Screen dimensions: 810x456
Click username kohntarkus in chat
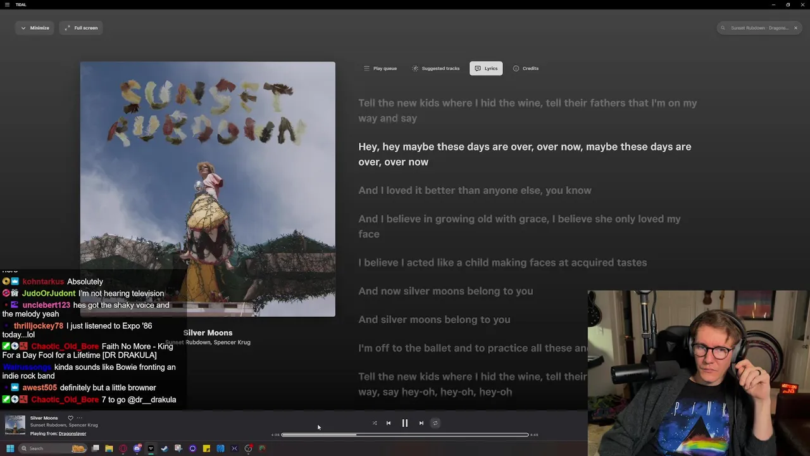click(x=43, y=282)
